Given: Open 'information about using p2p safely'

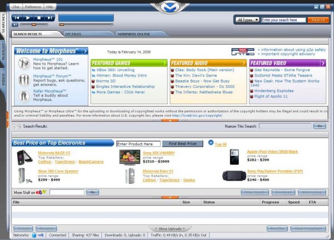Looking at the screenshot, I should click(293, 50).
